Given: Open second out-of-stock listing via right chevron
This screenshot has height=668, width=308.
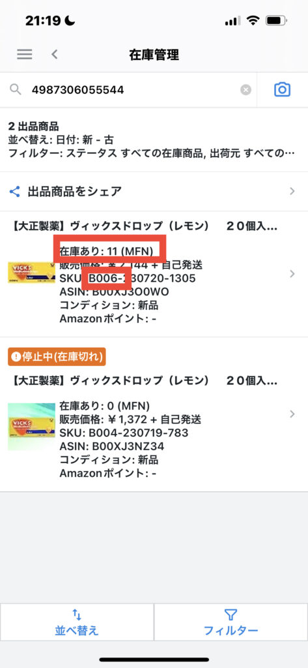Looking at the screenshot, I should tap(292, 414).
